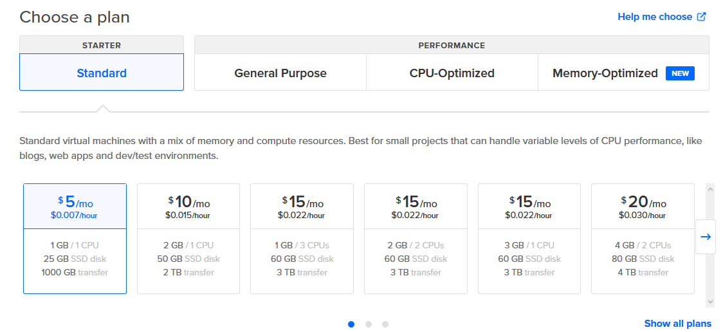Go to the second carousel page dot
723x332 pixels.
pos(369,324)
